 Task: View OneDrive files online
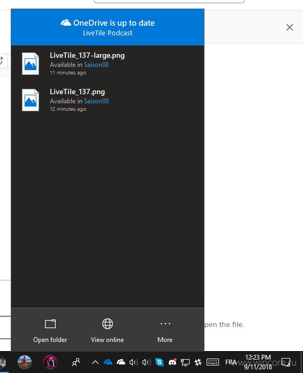coord(108,330)
